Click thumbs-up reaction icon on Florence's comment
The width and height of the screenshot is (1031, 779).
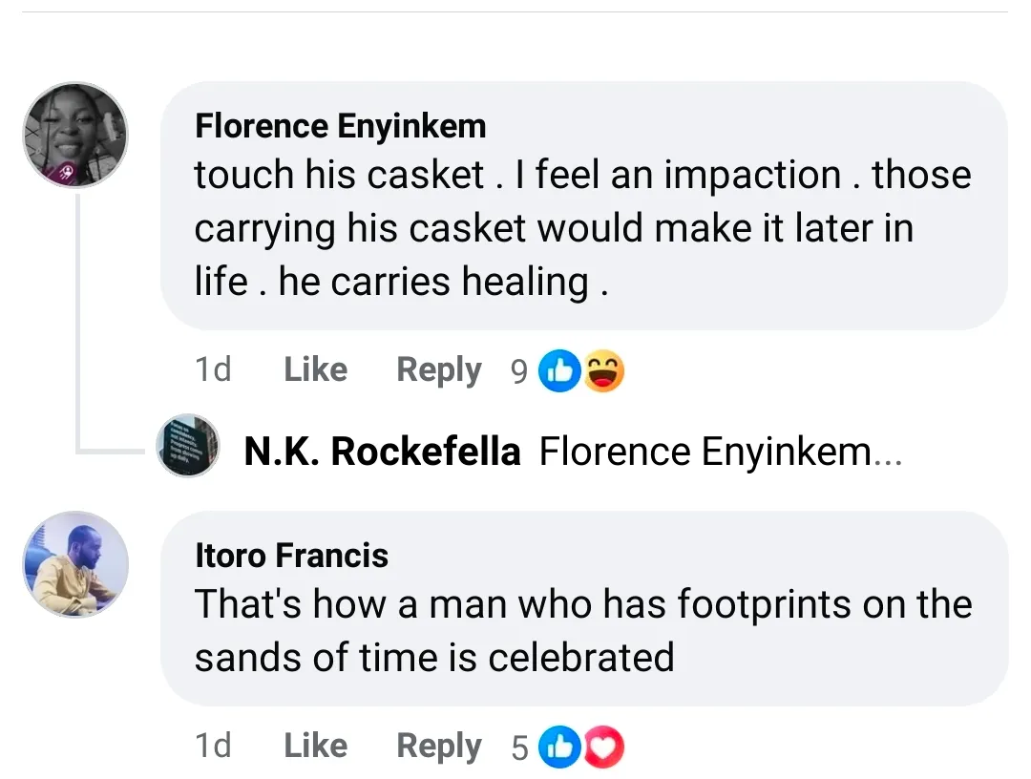coord(558,371)
